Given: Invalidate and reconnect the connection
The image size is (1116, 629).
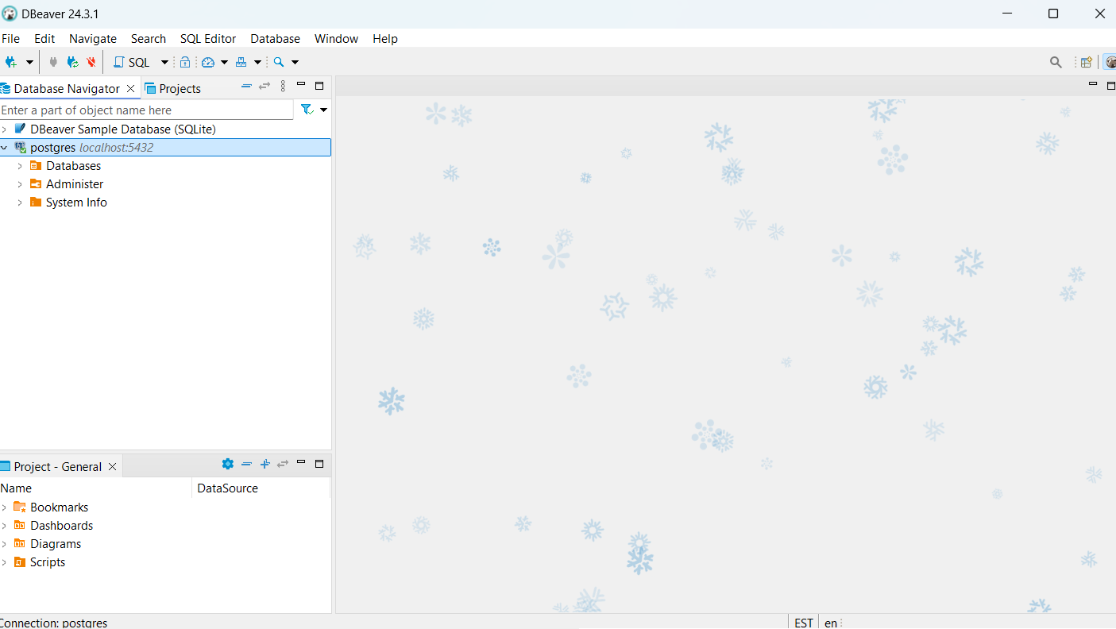Looking at the screenshot, I should [73, 62].
